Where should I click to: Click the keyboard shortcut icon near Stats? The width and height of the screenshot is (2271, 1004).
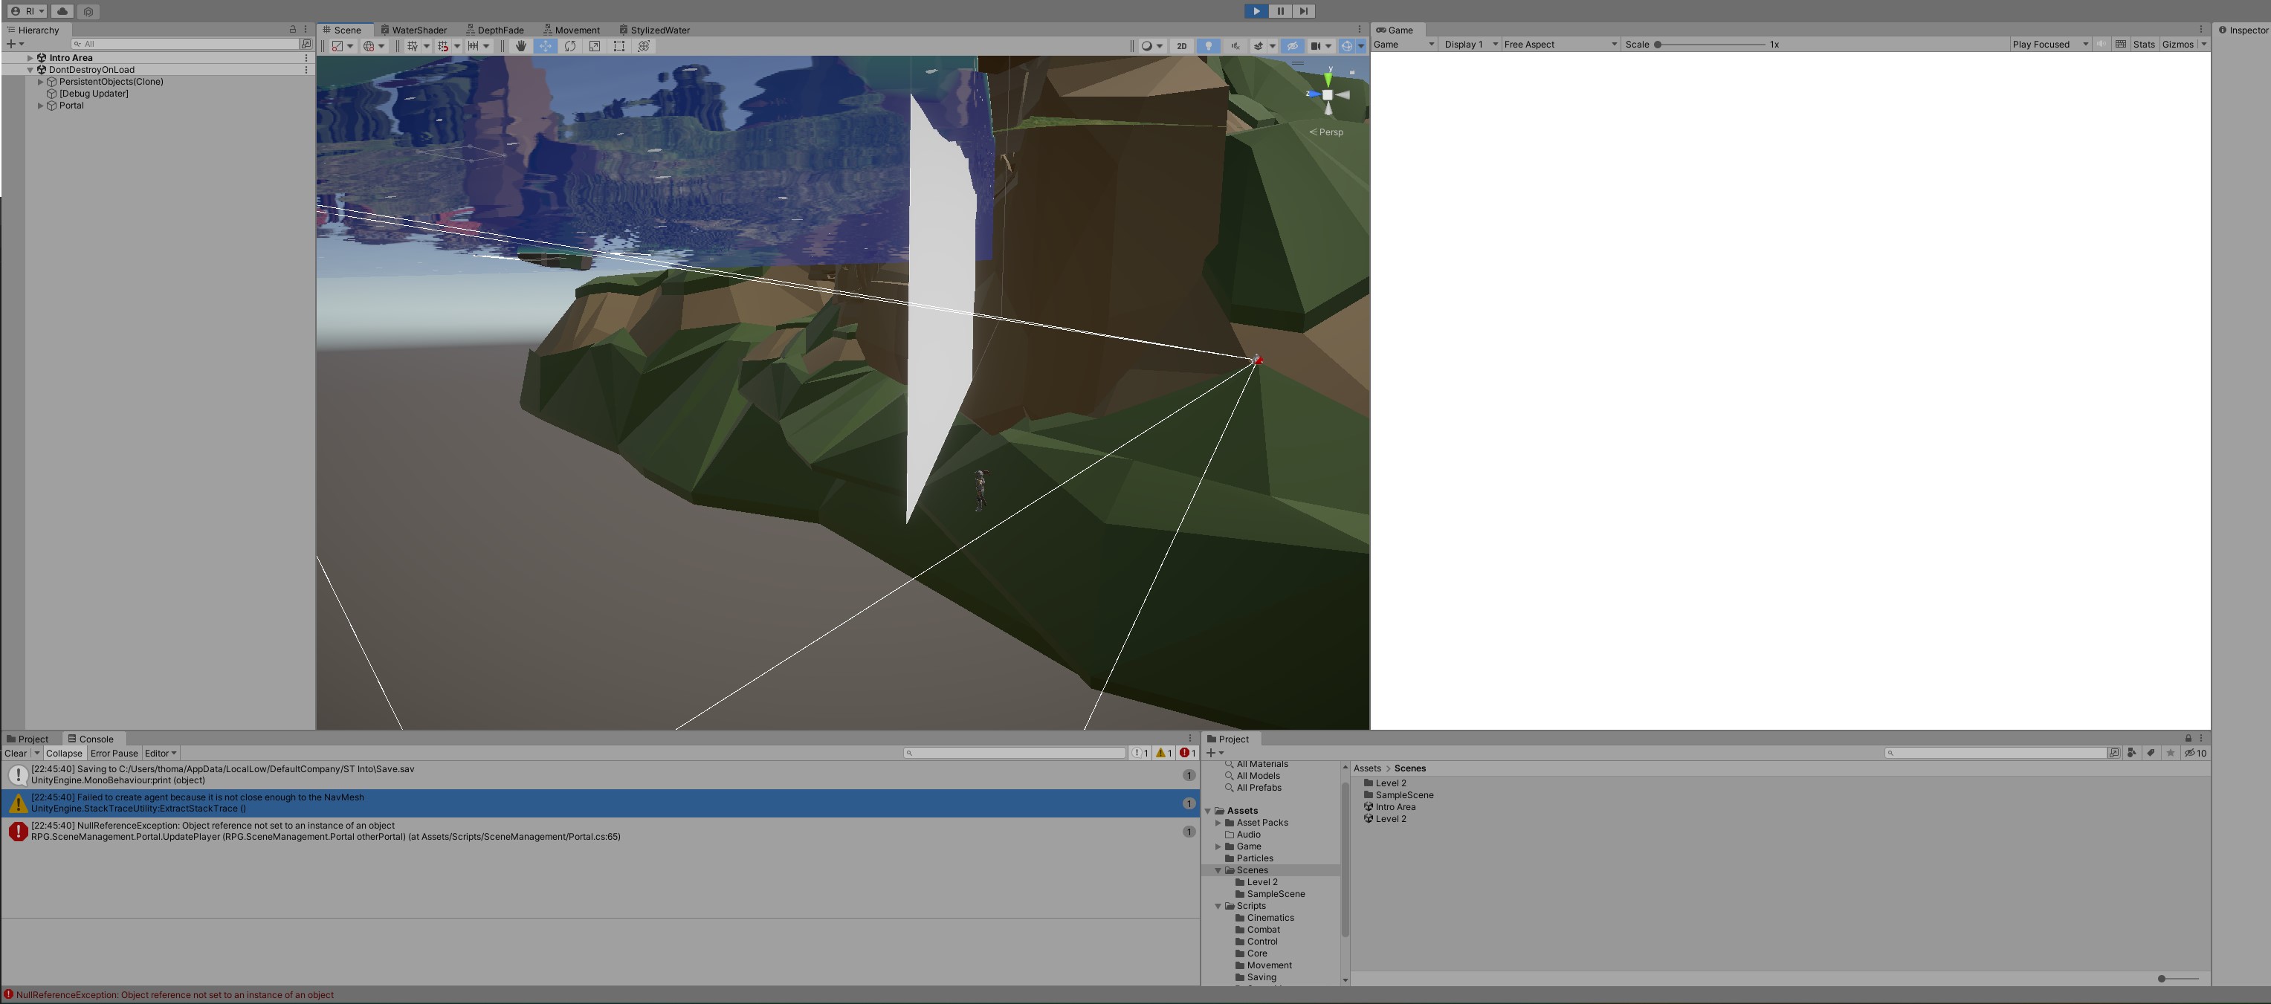pyautogui.click(x=2120, y=45)
